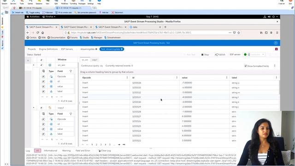
Task: Uncheck src_win value field checkbox
Action: [43, 87]
